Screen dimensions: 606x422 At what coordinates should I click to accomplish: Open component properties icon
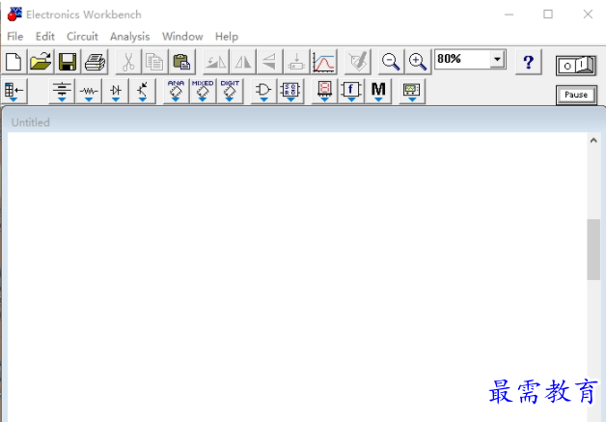click(357, 62)
